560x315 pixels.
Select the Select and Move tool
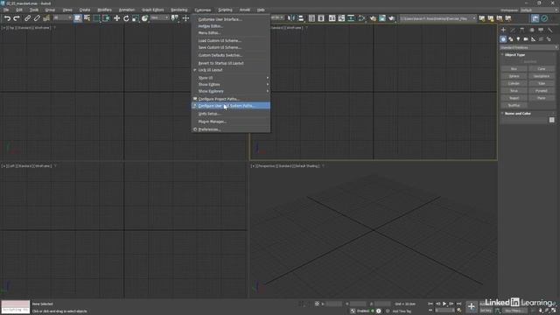point(116,18)
